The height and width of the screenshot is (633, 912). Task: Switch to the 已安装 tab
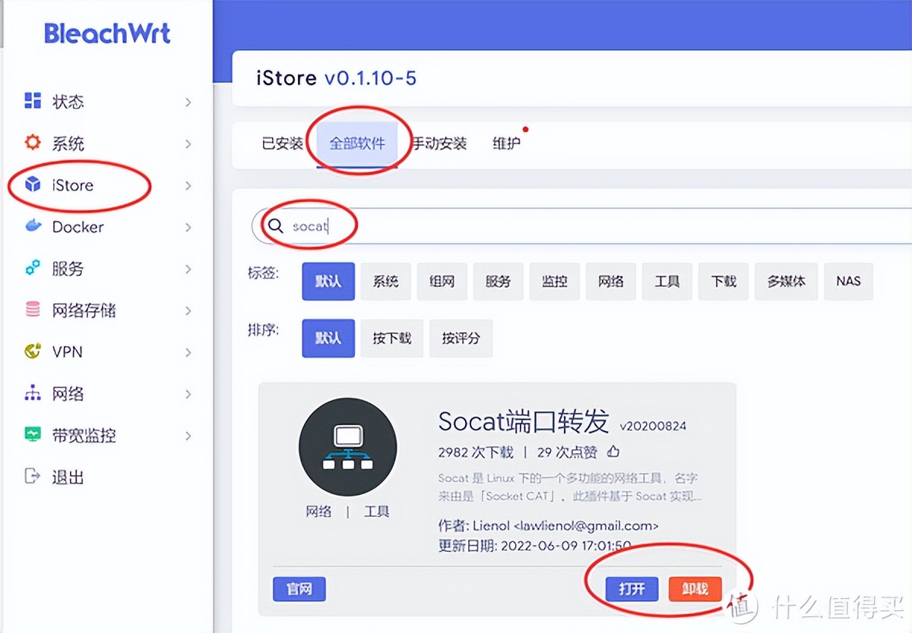click(282, 143)
